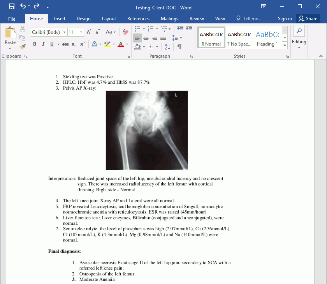Show or hide paragraph marks
The width and height of the screenshot is (327, 284).
179,46
